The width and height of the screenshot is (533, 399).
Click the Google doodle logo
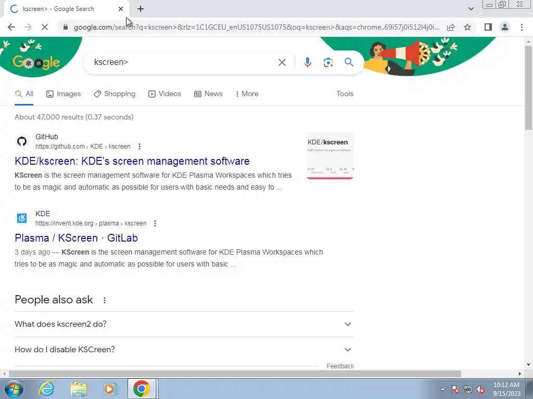[x=36, y=62]
